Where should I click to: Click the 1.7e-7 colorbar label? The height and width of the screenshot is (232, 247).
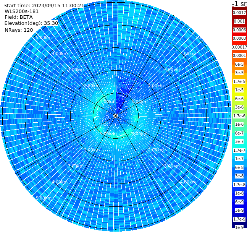239,150
